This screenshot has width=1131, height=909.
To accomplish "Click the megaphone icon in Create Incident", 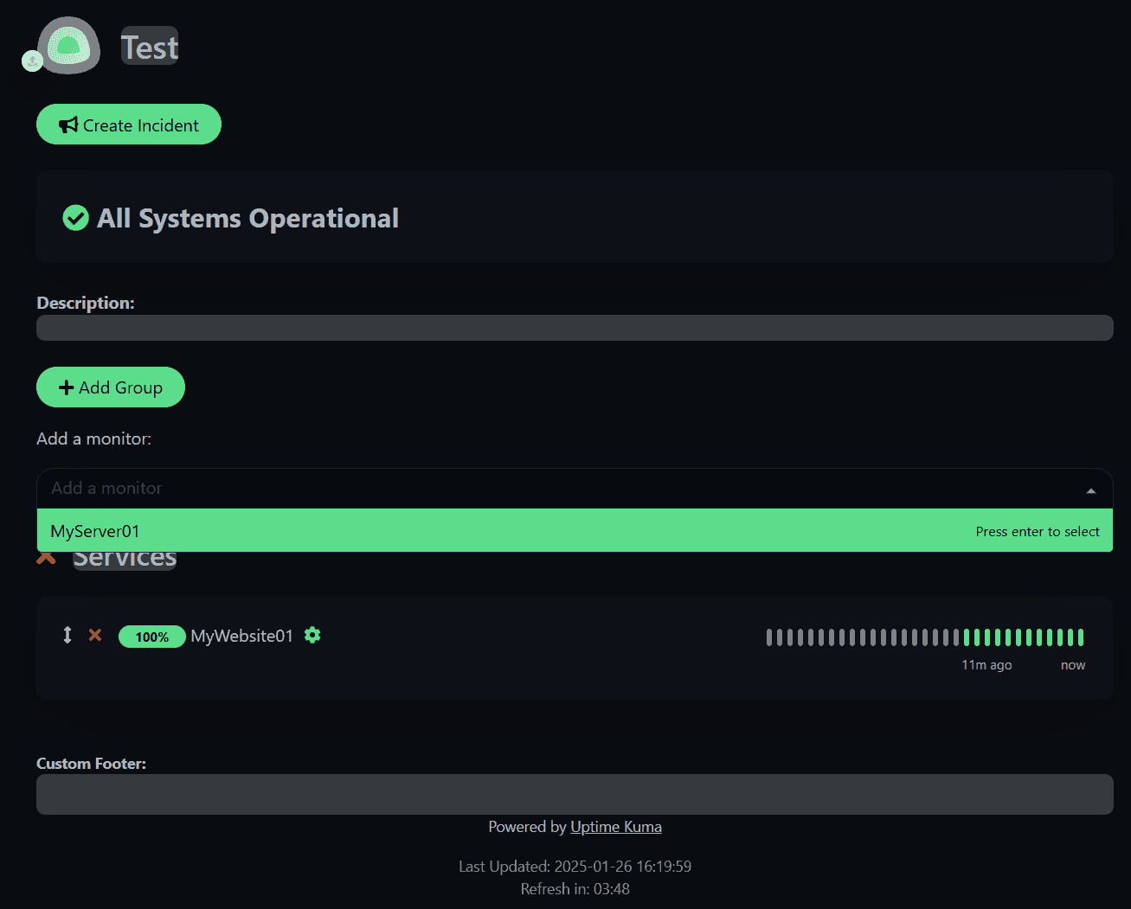I will 67,124.
